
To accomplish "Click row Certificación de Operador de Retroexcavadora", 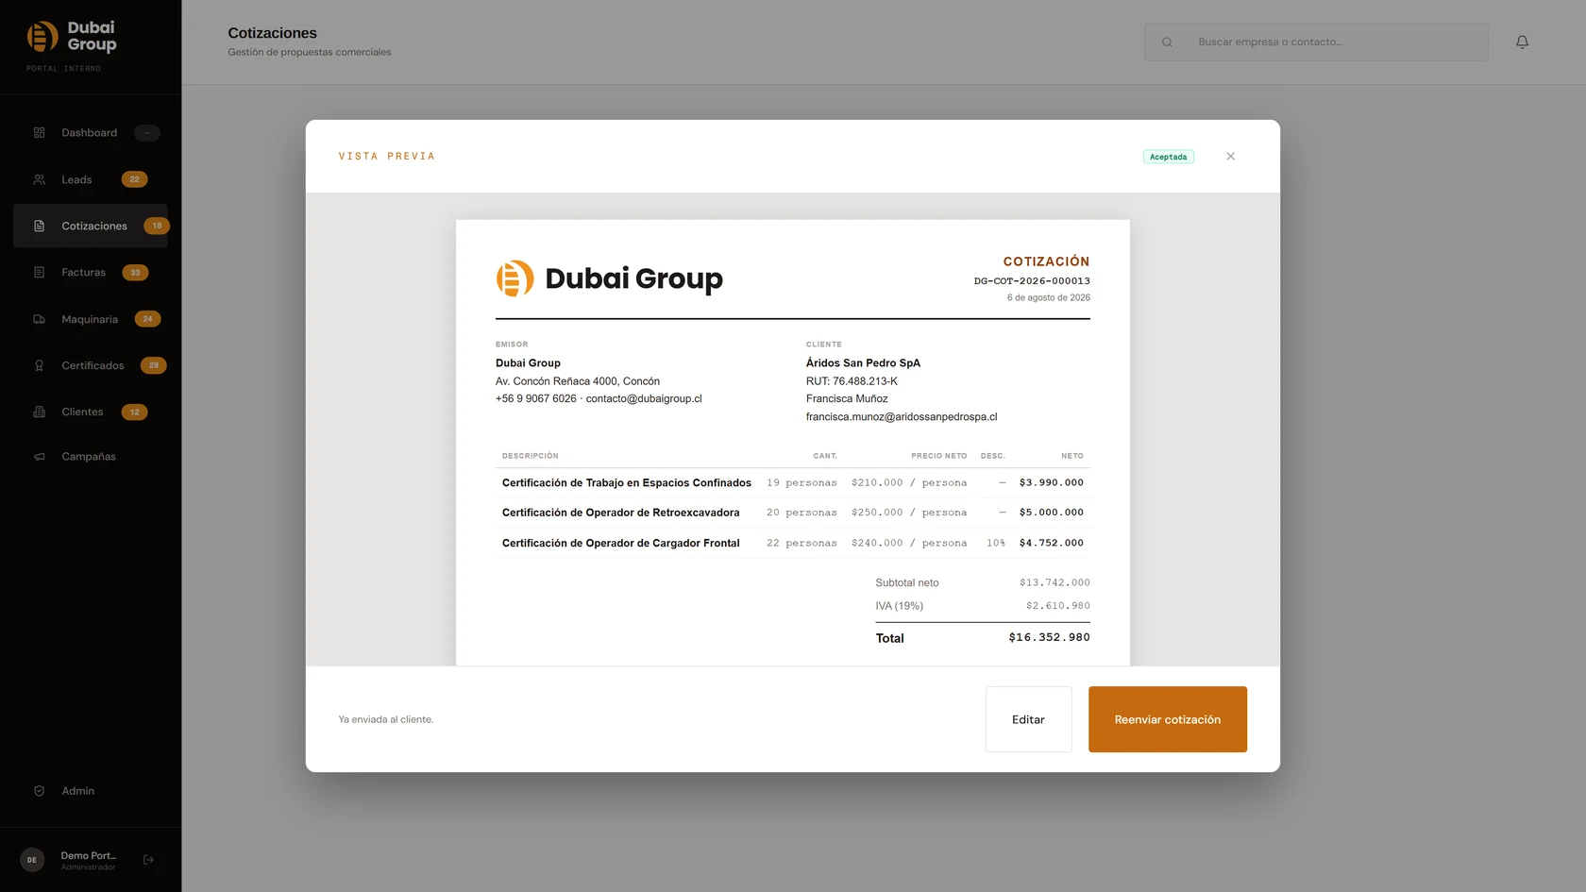I will point(793,513).
